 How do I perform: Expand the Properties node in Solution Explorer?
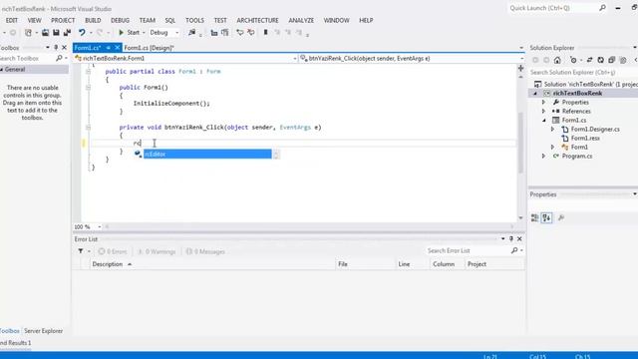coord(544,102)
